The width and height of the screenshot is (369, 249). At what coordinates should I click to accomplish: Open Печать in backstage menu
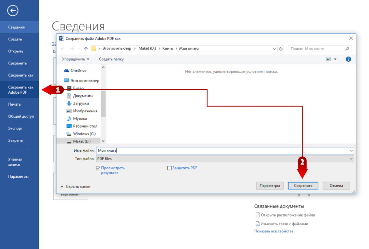[x=19, y=104]
